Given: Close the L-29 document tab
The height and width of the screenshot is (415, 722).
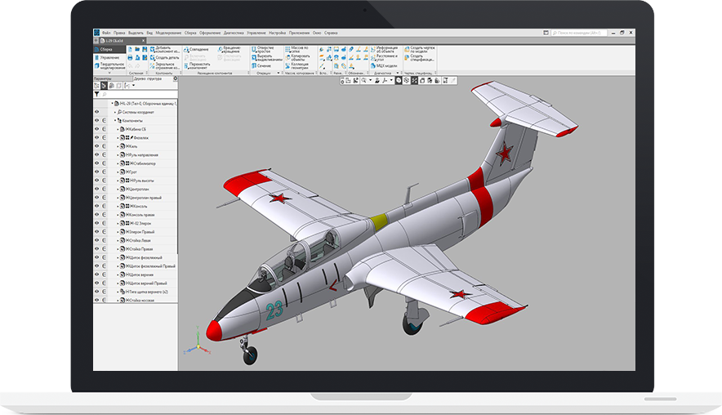Looking at the screenshot, I should tap(143, 41).
